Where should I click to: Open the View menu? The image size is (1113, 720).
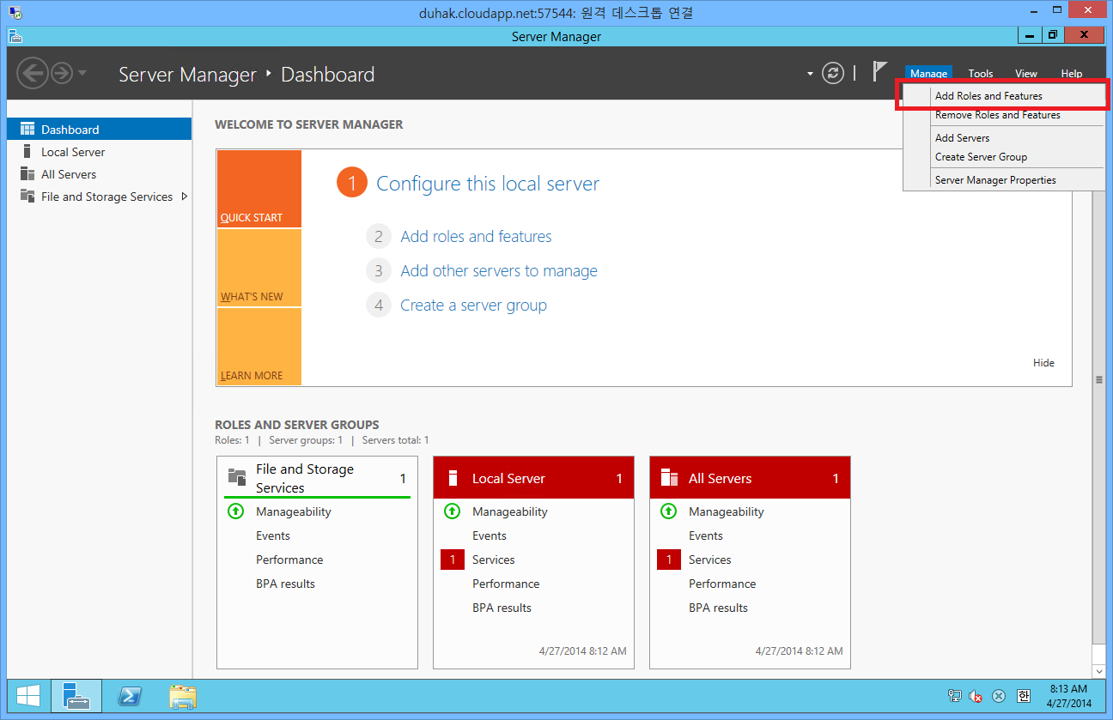pyautogui.click(x=1026, y=74)
